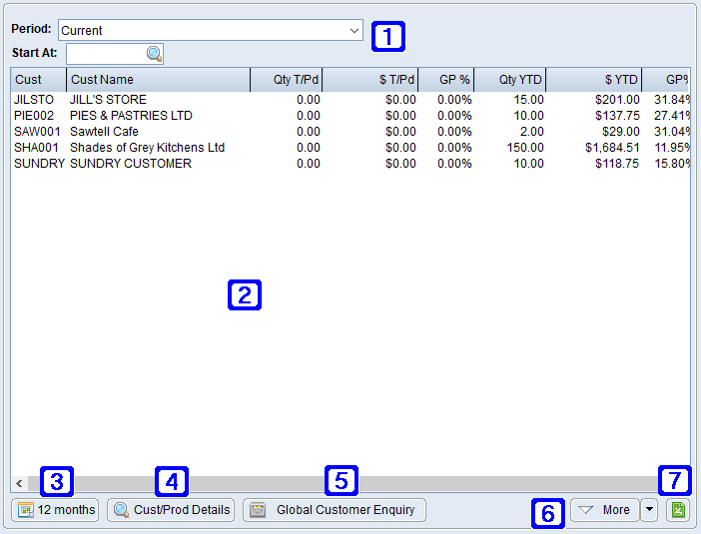Click the $ YTD column header
The width and height of the screenshot is (701, 534).
pyautogui.click(x=594, y=80)
